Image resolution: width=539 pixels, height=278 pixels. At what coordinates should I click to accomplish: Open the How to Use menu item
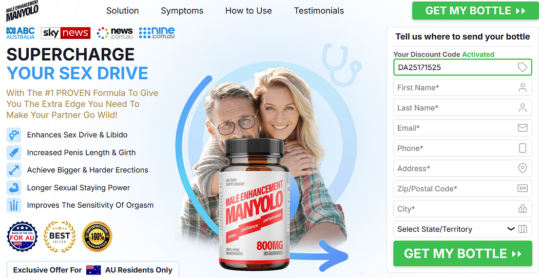248,11
